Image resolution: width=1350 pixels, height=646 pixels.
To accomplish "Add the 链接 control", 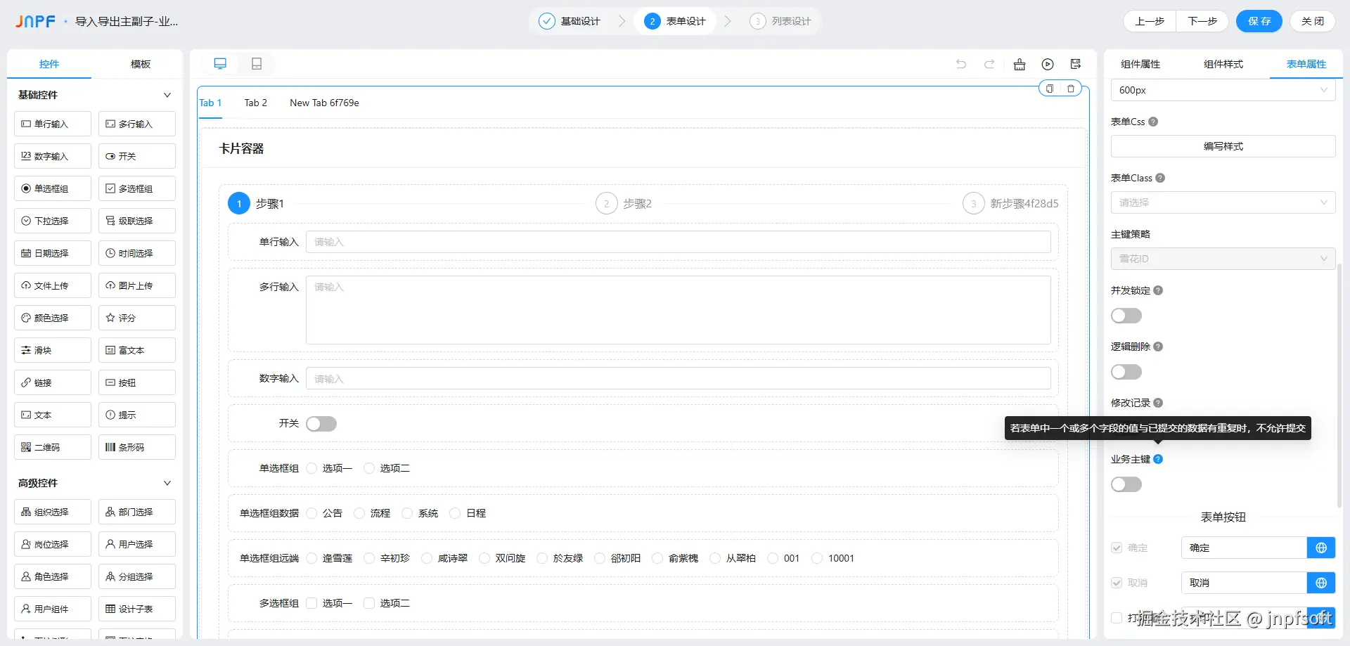I will 53,382.
